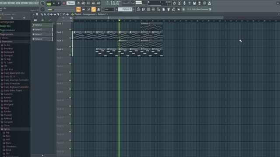
Task: Expand the Current project browser folder
Action: pos(7,22)
